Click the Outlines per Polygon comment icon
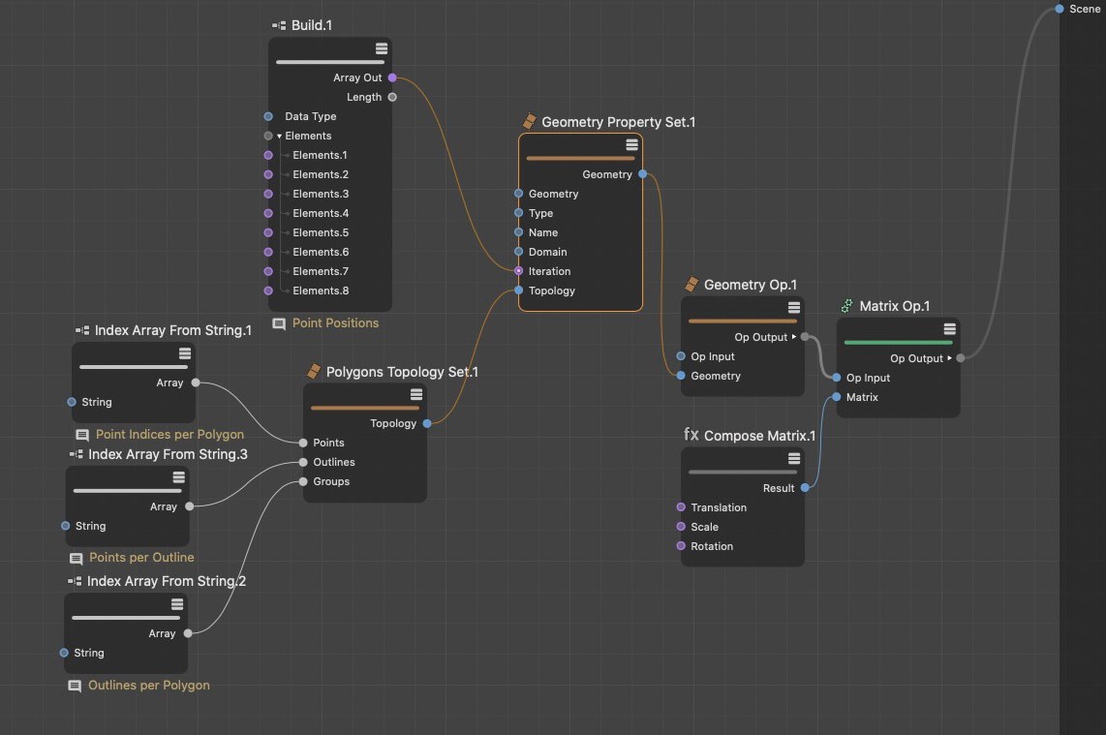This screenshot has height=735, width=1106. click(x=75, y=686)
